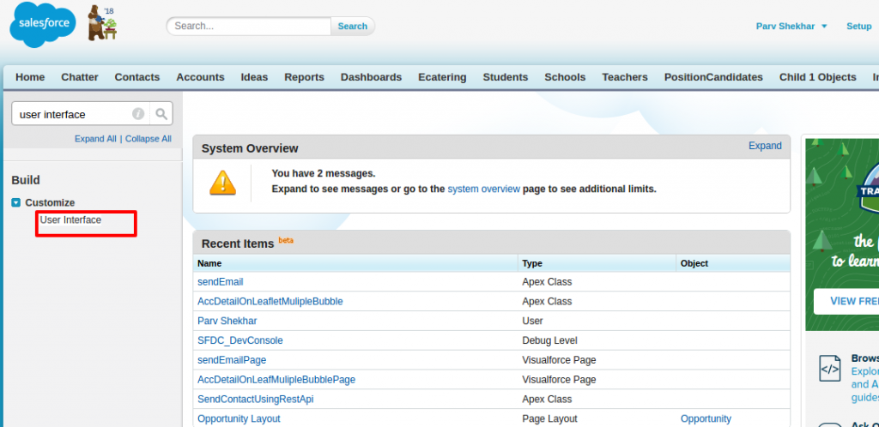
Task: Open the Parv Shekhar user record link
Action: tap(227, 322)
